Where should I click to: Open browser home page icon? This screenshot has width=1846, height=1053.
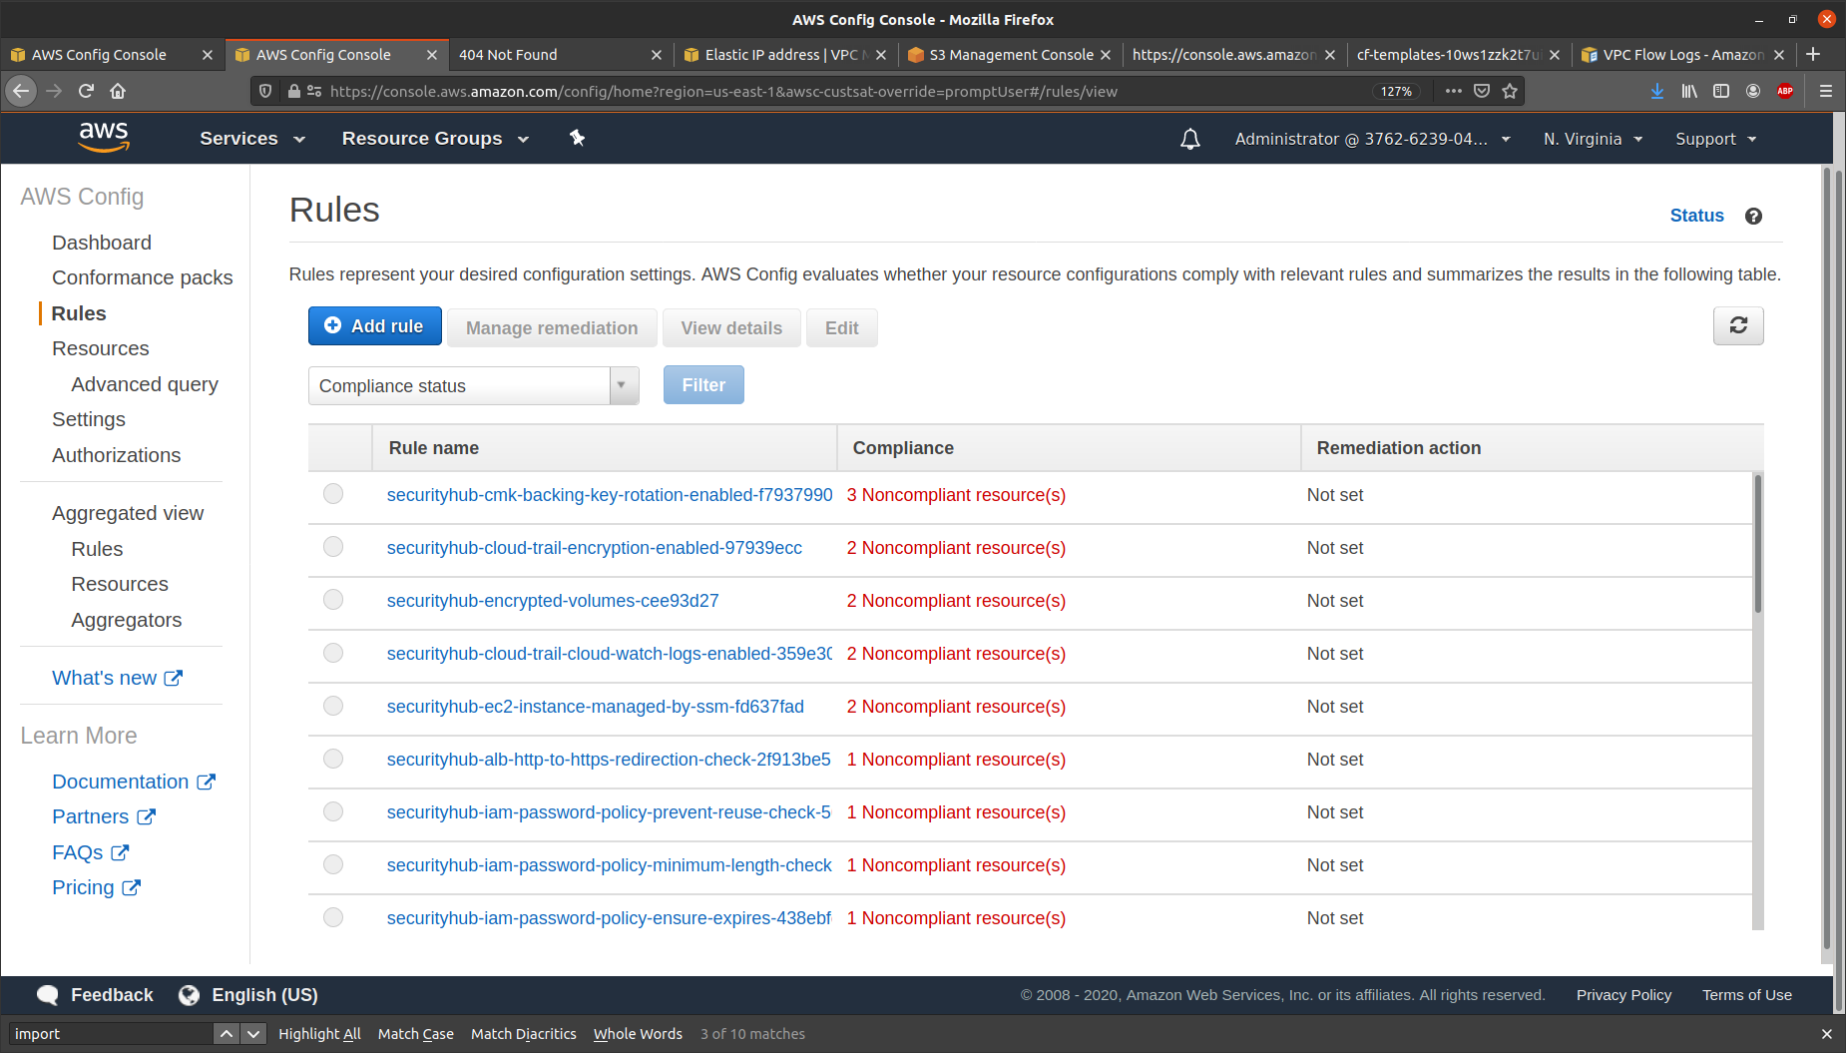[x=118, y=91]
